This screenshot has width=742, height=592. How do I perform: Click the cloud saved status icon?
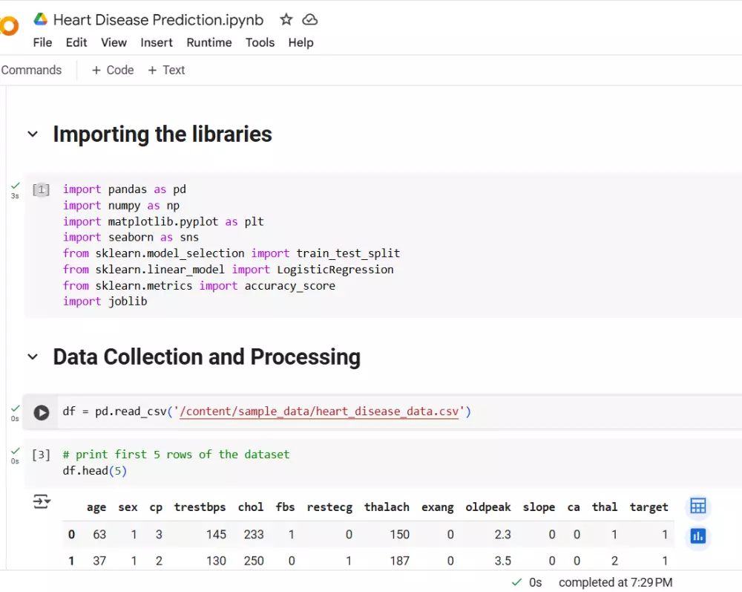310,20
